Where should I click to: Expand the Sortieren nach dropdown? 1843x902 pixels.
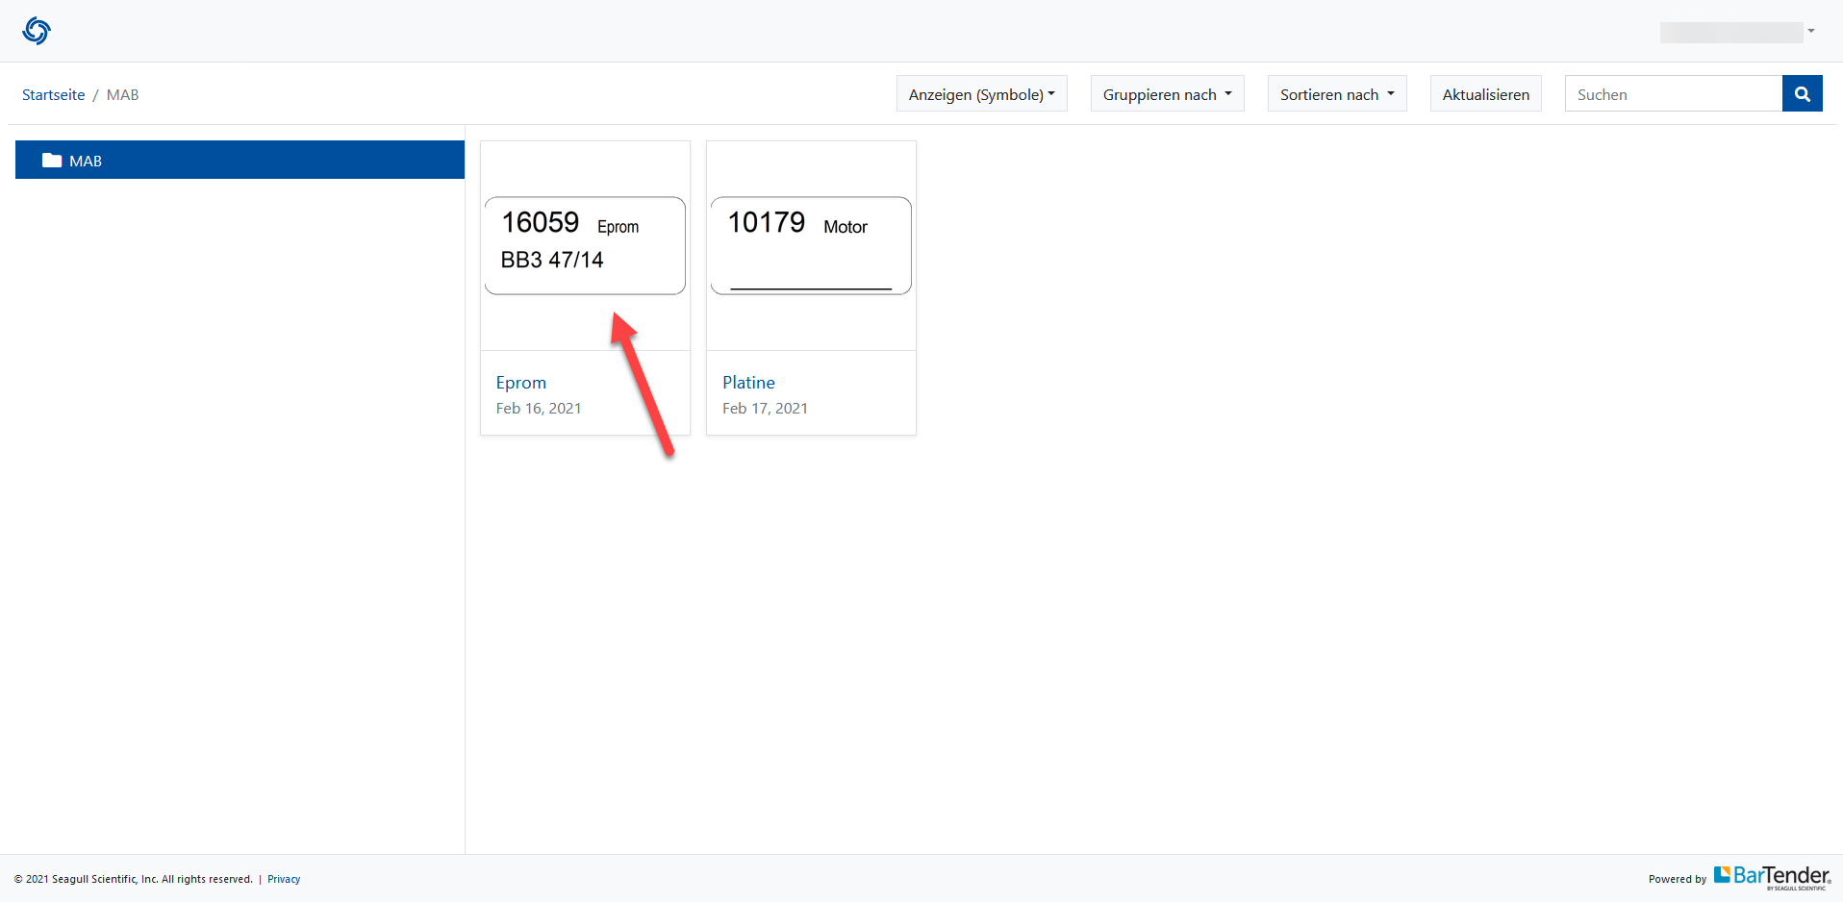point(1336,94)
